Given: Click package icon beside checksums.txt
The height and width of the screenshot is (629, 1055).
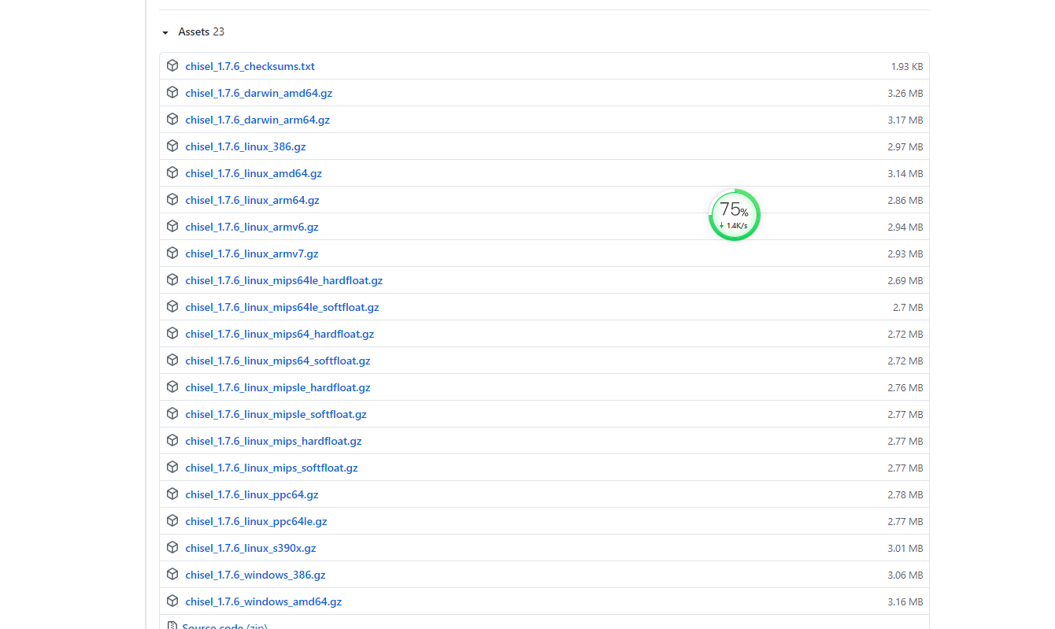Looking at the screenshot, I should pyautogui.click(x=172, y=66).
